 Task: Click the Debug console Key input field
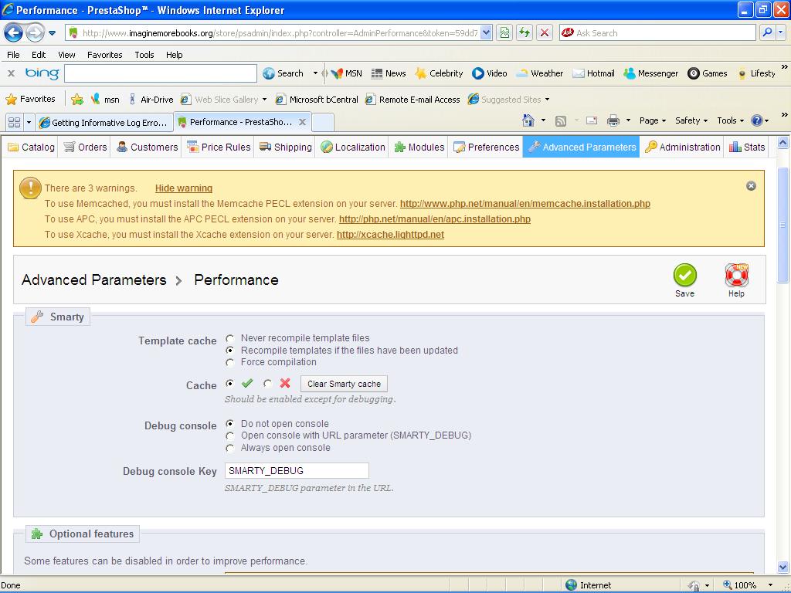point(297,470)
